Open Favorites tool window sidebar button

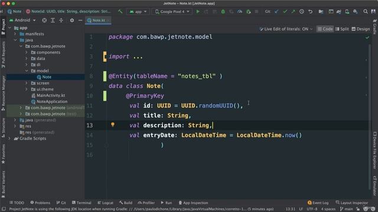[x=3, y=154]
